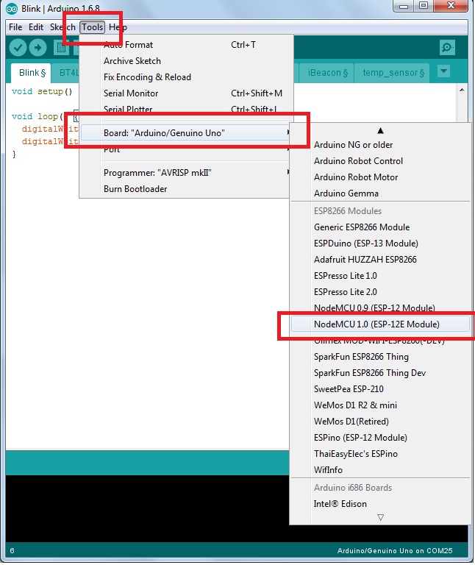The height and width of the screenshot is (565, 475).
Task: Select NodeMCU 1.0 (ESP-12E Module)
Action: 380,324
